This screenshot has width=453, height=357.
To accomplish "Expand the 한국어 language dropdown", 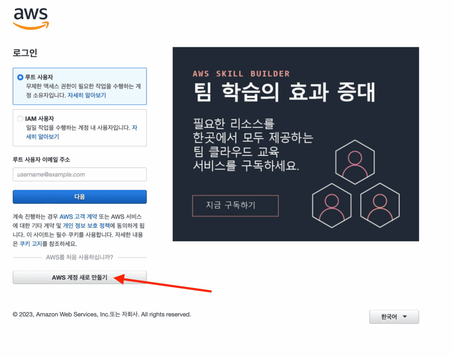I will [394, 317].
